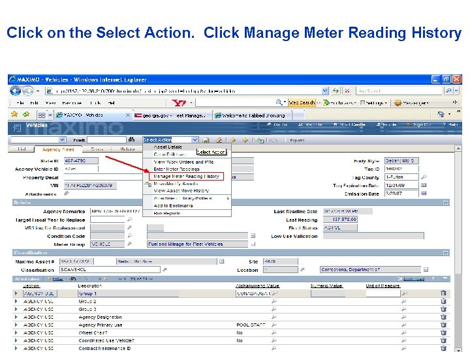The width and height of the screenshot is (470, 352).
Task: Expand the Agency Designation attribute row
Action: [16, 317]
